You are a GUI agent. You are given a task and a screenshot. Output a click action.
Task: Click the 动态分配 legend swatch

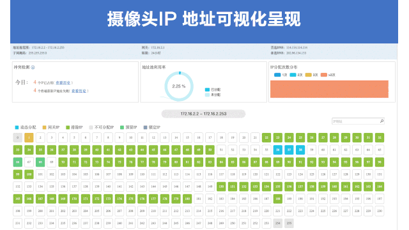pyautogui.click(x=17, y=127)
